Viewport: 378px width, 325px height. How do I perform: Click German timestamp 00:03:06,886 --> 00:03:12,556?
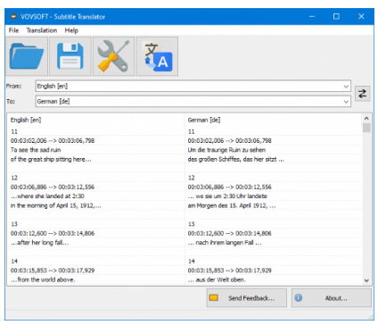230,187
